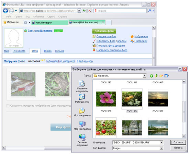Click the альбом link after Оформить фото
Image resolution: width=189 pixels, height=154 pixels.
(122, 41)
